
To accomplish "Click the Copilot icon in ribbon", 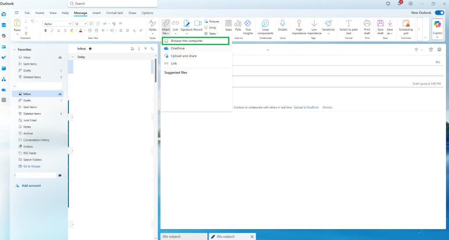I will pos(437,24).
